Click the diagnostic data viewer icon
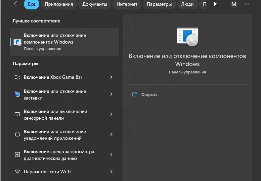The height and width of the screenshot is (181, 261). [x=17, y=155]
